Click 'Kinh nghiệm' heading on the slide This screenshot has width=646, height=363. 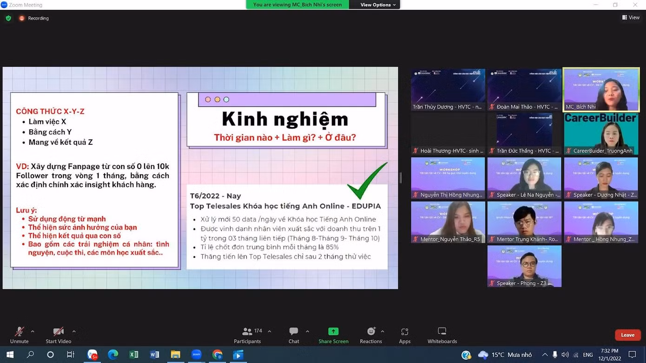tap(285, 119)
